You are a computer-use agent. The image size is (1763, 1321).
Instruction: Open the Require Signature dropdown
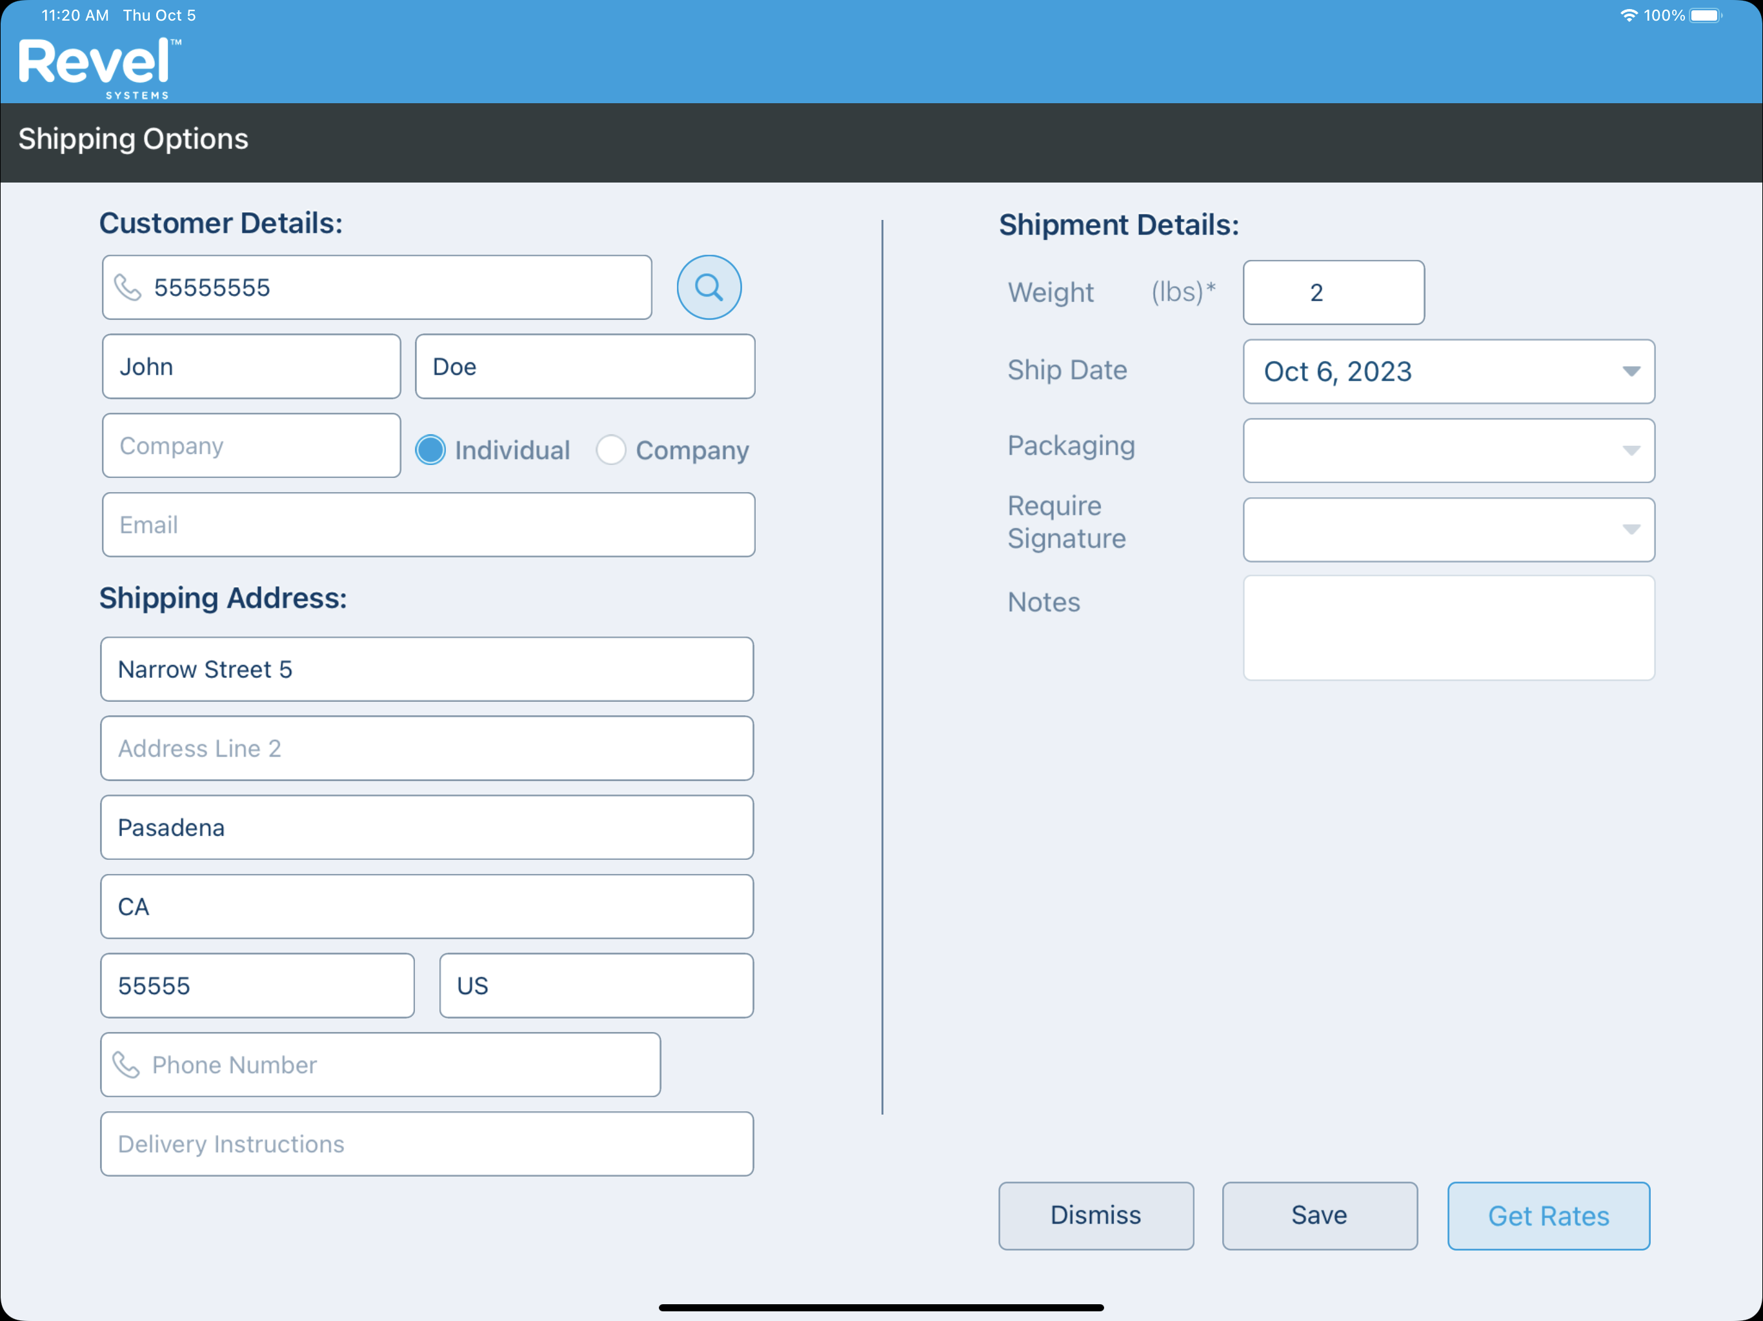click(1448, 529)
